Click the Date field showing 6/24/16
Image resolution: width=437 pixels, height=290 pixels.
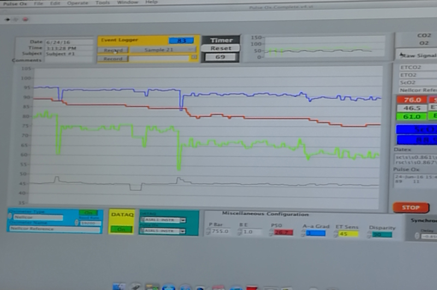69,43
